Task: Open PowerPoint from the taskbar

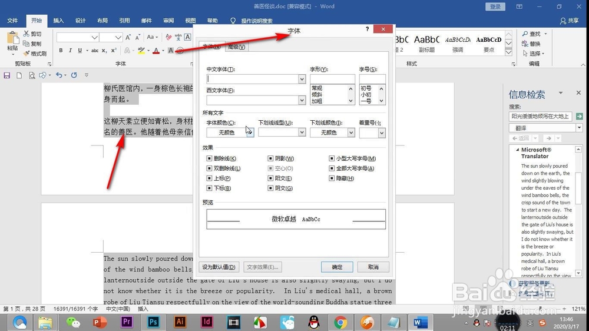Action: pos(100,322)
